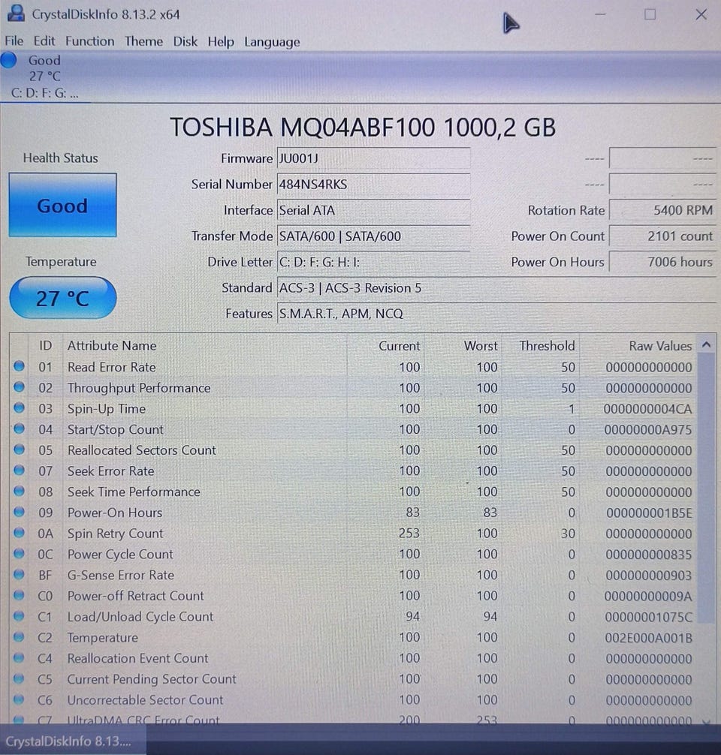The width and height of the screenshot is (721, 755).
Task: Click the Drive Letter field
Action: click(x=373, y=263)
